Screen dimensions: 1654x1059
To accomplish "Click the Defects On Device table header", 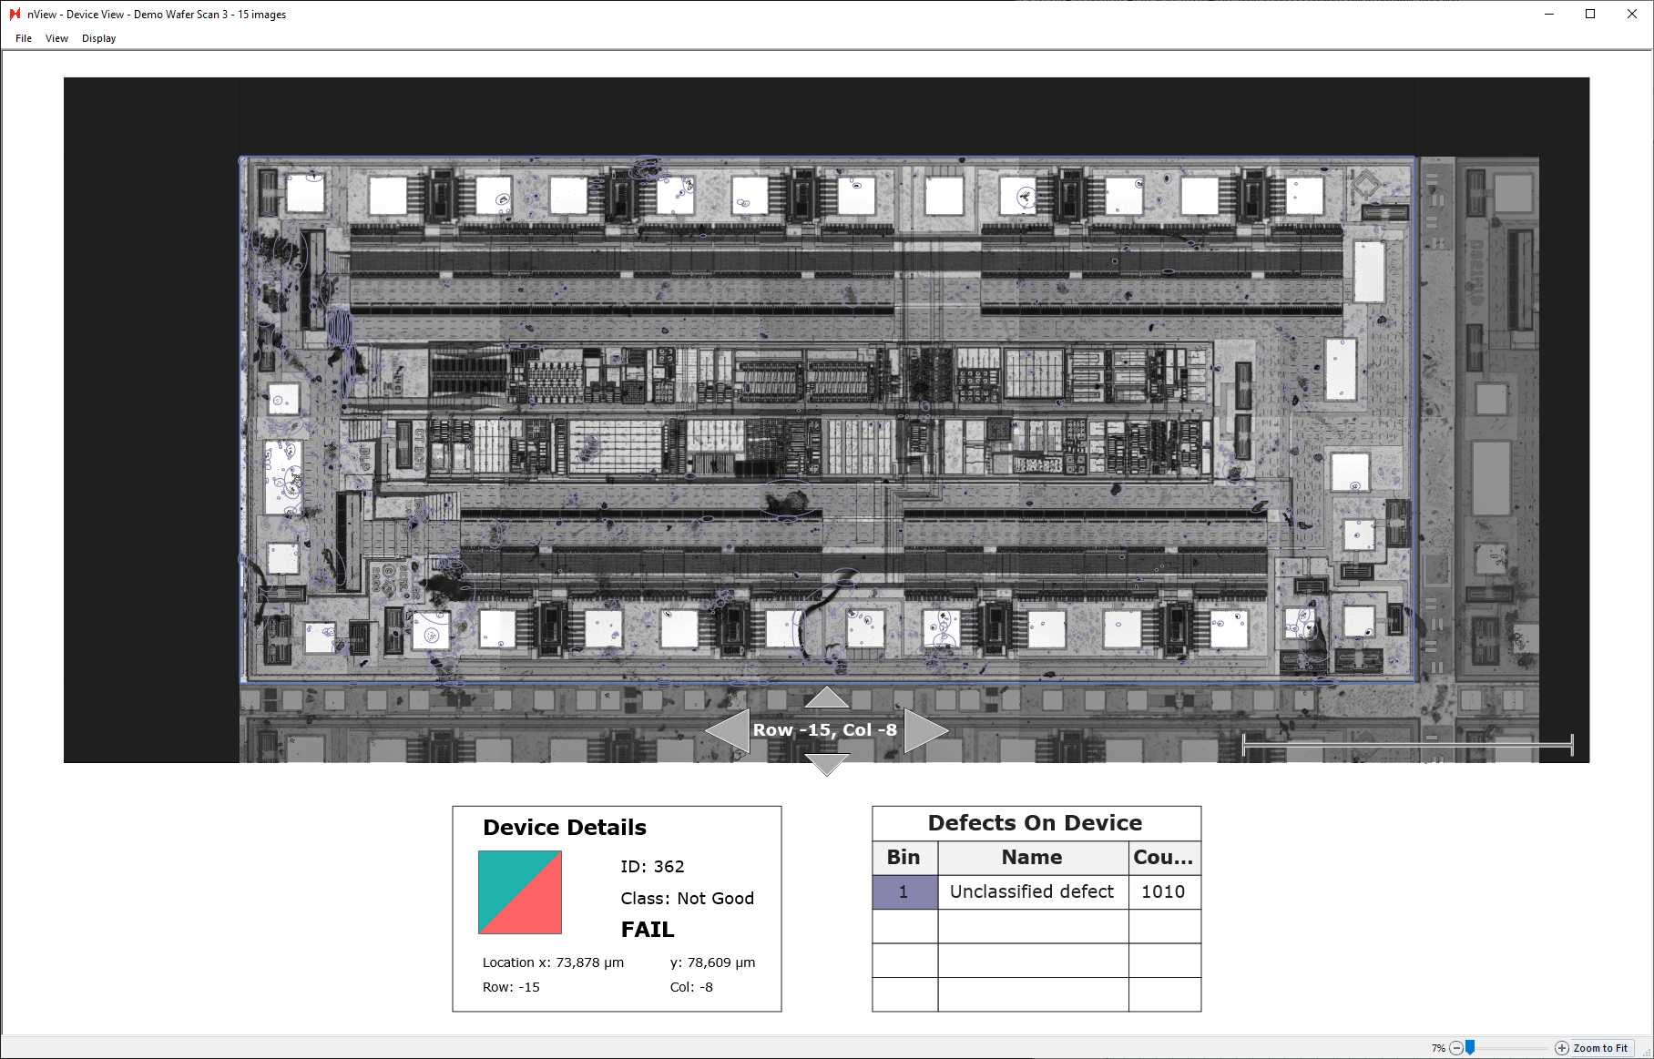I will click(x=1036, y=822).
